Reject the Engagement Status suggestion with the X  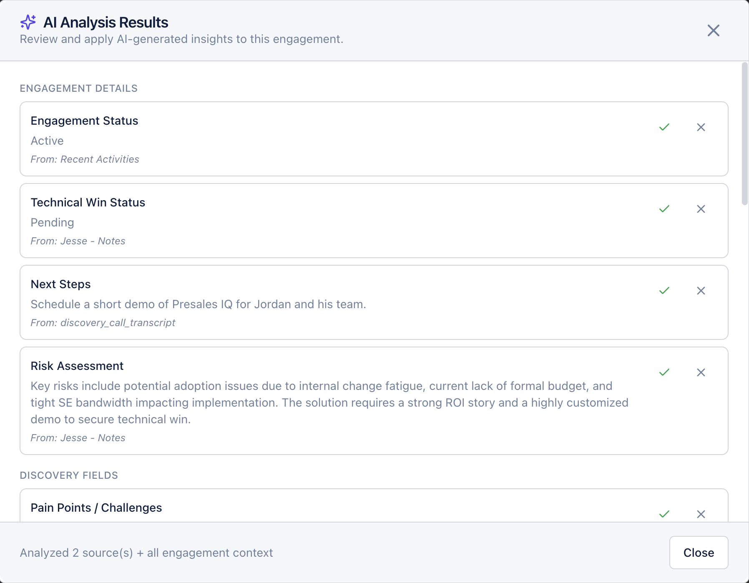coord(701,127)
